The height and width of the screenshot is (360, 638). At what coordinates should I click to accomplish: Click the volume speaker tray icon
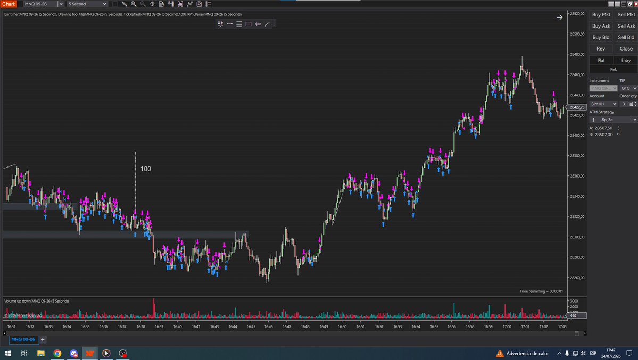[x=583, y=354]
